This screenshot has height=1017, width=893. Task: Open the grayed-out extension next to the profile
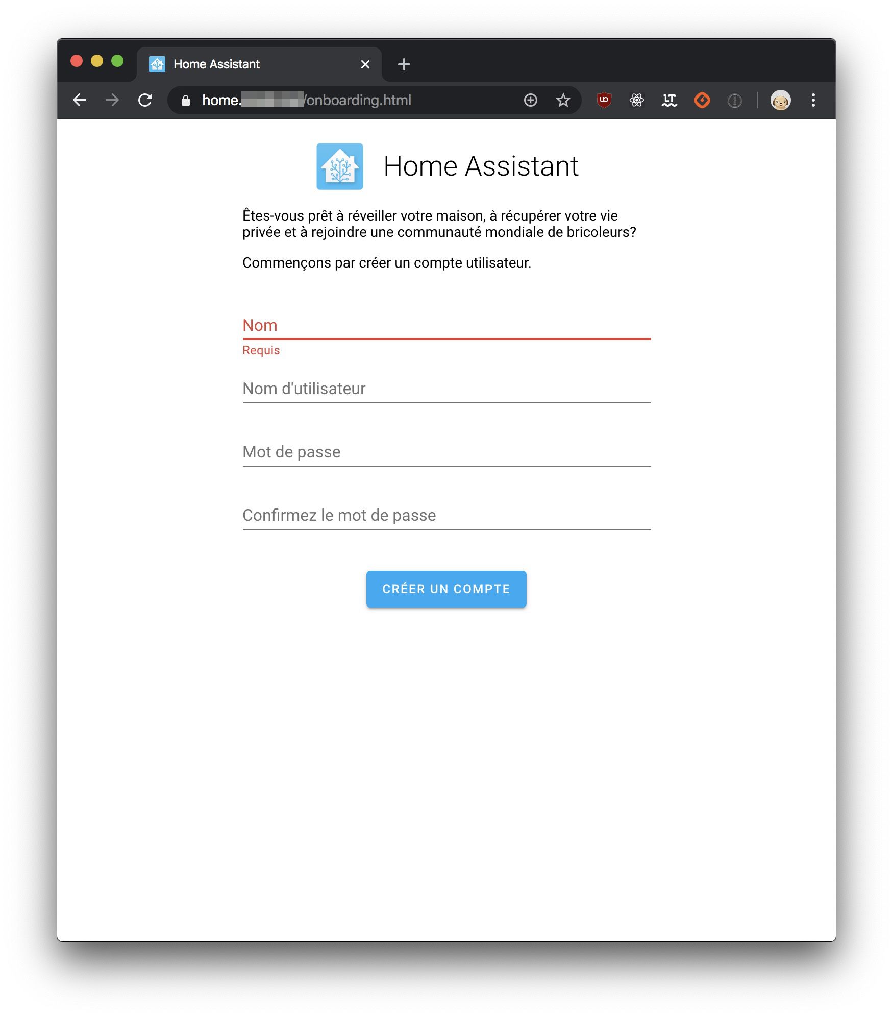735,100
